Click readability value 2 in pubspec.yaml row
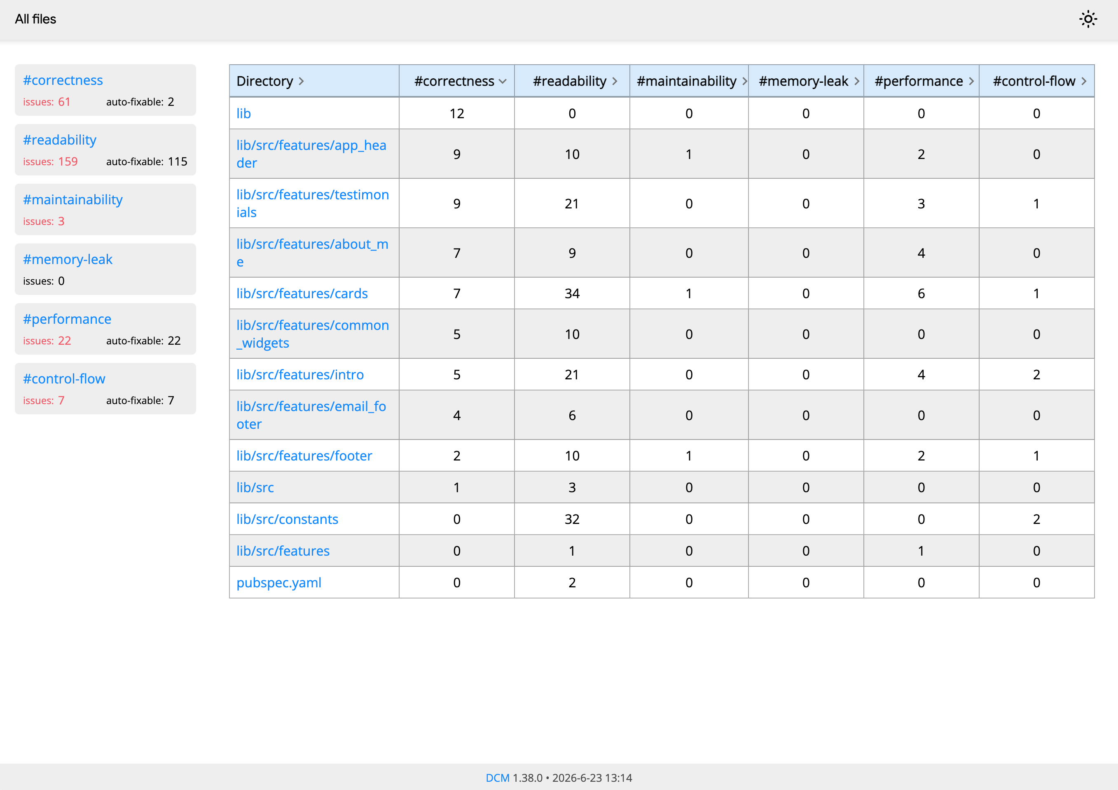The height and width of the screenshot is (790, 1118). pos(572,583)
